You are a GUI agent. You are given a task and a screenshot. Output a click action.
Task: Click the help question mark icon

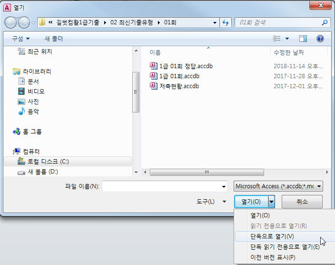coord(320,39)
